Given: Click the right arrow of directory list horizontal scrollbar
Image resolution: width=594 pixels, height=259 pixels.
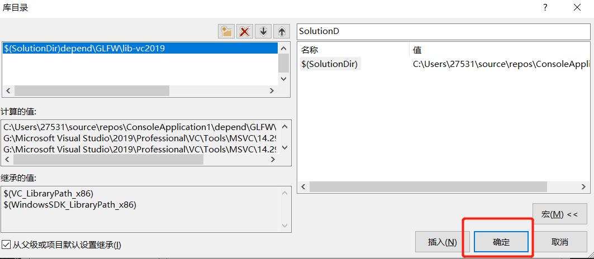Looking at the screenshot, I should click(271, 91).
